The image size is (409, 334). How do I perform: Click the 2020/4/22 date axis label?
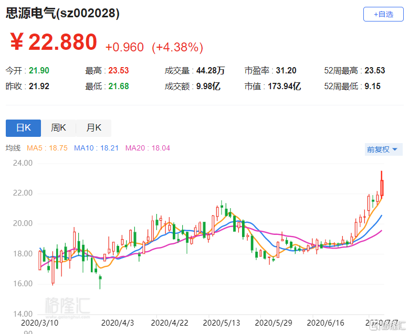tap(170, 323)
